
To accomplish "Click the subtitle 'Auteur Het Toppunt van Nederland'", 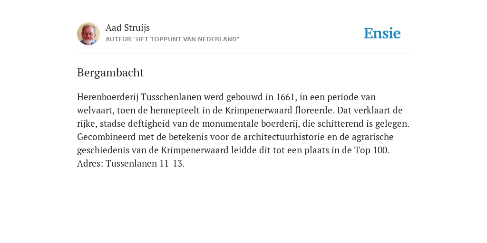I will point(172,39).
